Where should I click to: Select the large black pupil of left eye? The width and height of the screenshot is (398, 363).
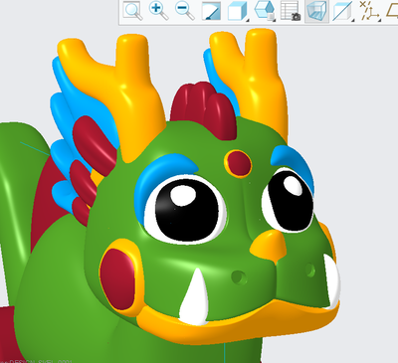coord(187,210)
